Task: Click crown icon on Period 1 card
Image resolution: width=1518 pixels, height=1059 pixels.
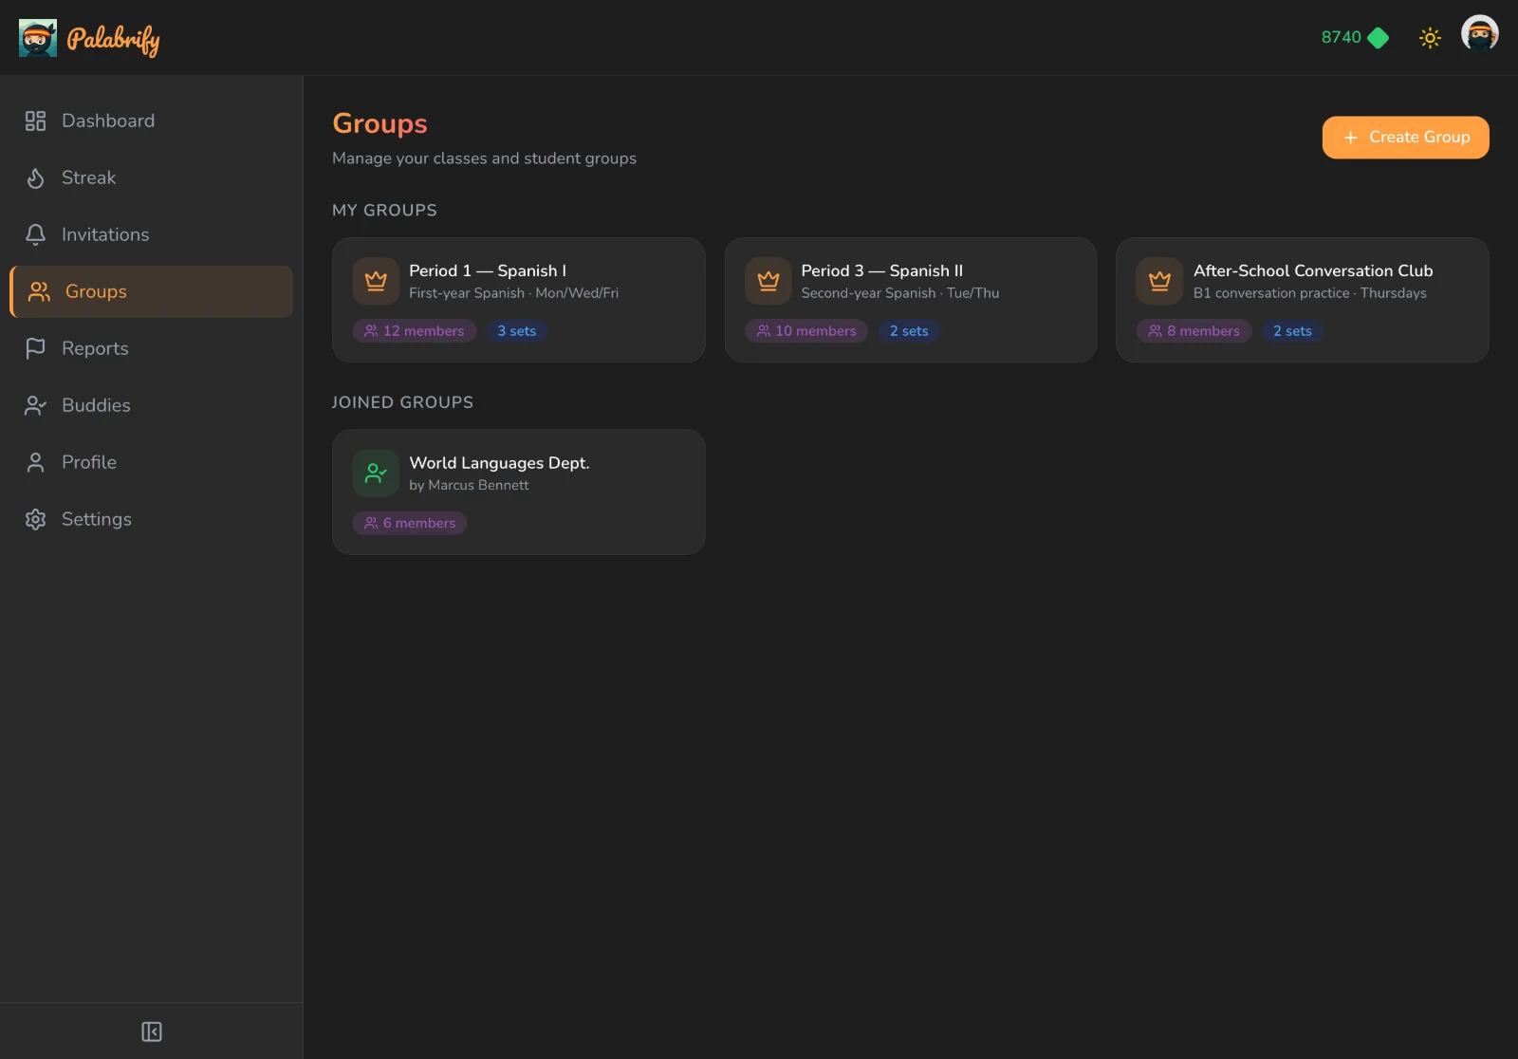Action: [376, 281]
